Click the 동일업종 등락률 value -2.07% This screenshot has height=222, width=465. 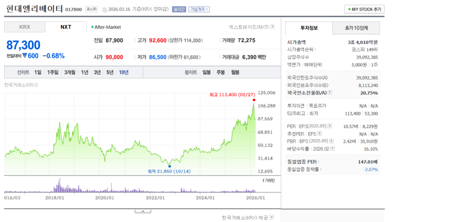click(x=371, y=169)
